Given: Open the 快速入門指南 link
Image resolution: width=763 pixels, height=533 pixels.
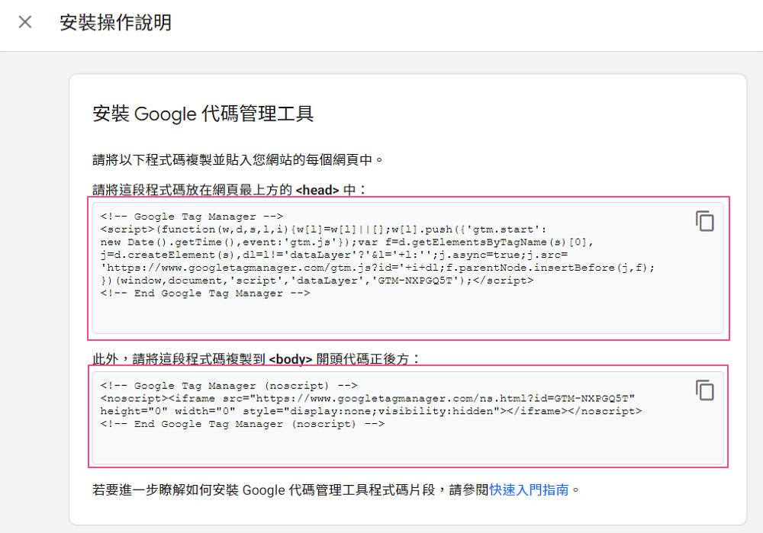Looking at the screenshot, I should point(529,490).
